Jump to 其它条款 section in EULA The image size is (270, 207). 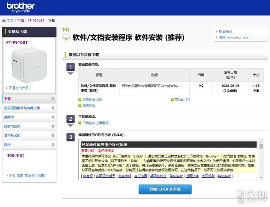point(224,176)
